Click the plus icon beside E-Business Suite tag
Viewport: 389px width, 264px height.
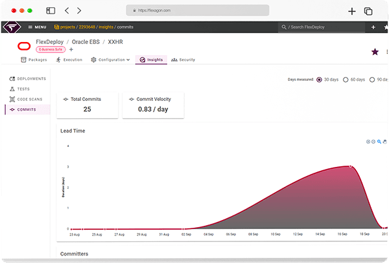pyautogui.click(x=71, y=50)
